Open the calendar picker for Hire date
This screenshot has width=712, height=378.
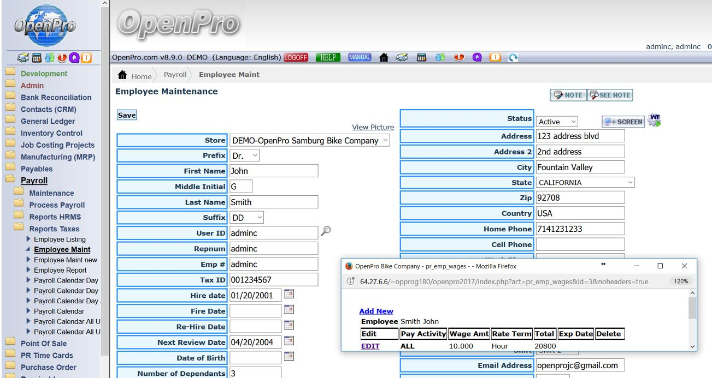coord(291,295)
